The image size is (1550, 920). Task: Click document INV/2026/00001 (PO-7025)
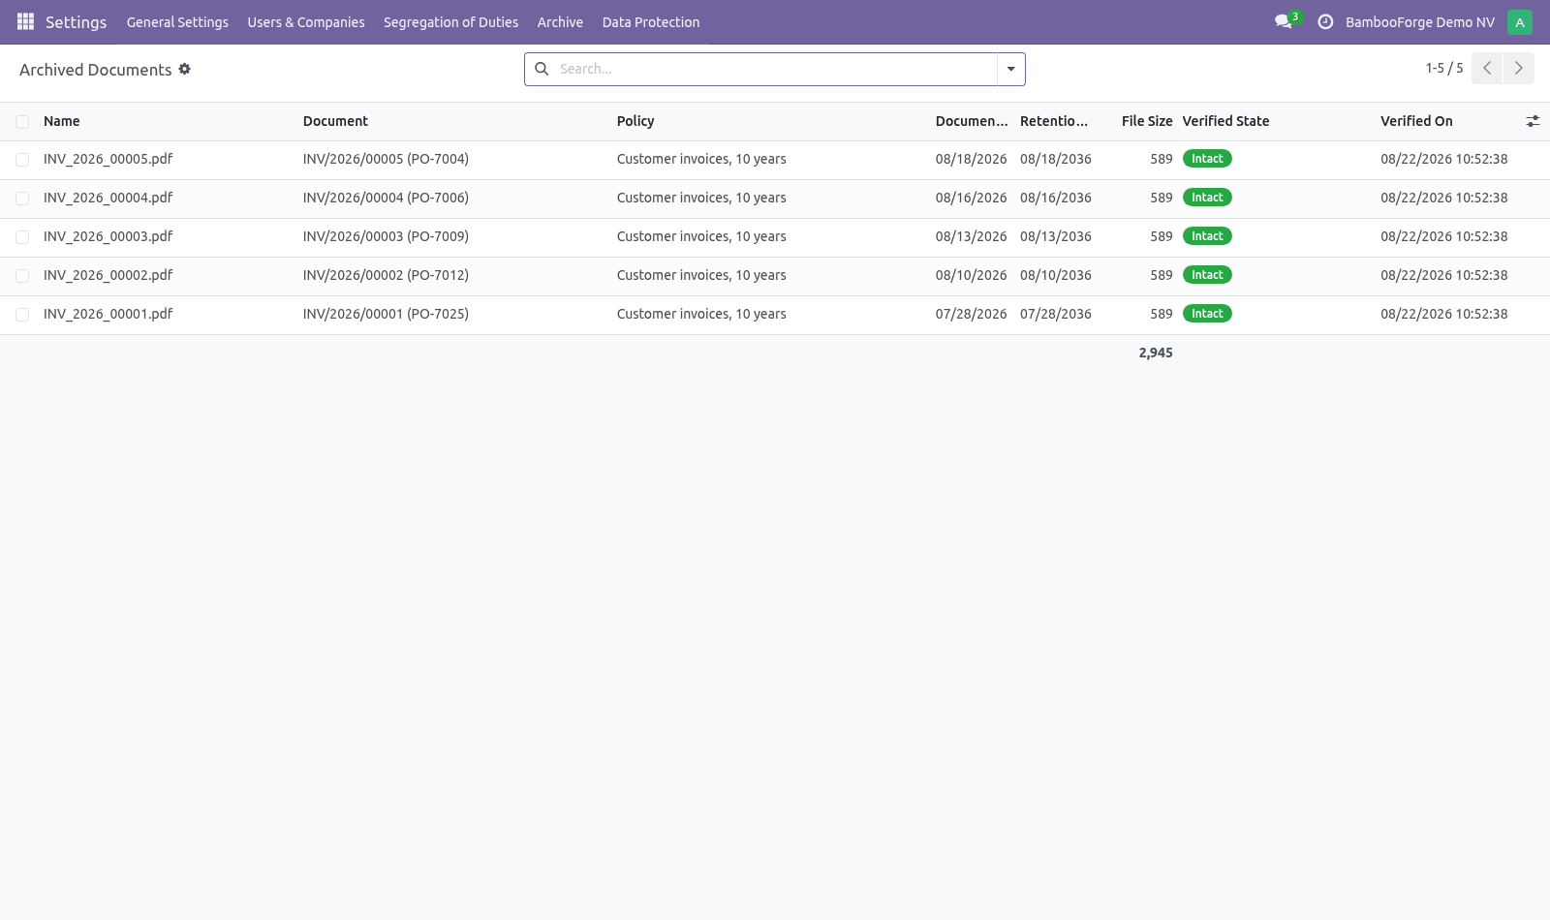coord(386,314)
